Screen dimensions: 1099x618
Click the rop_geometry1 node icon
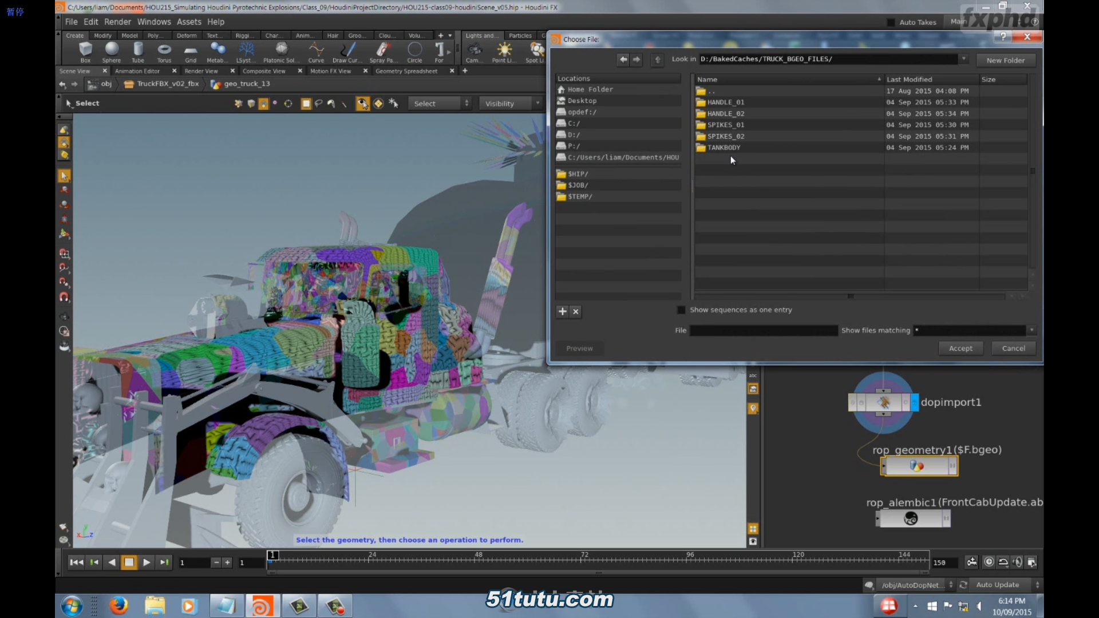coord(917,466)
